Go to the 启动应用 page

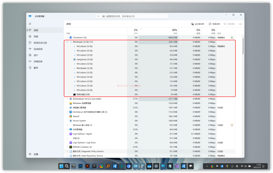point(45,49)
